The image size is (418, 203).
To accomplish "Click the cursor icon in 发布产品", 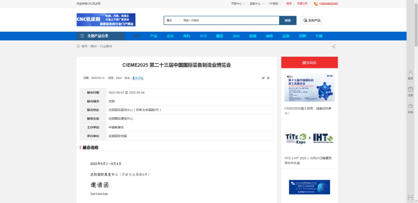I will [x=305, y=20].
